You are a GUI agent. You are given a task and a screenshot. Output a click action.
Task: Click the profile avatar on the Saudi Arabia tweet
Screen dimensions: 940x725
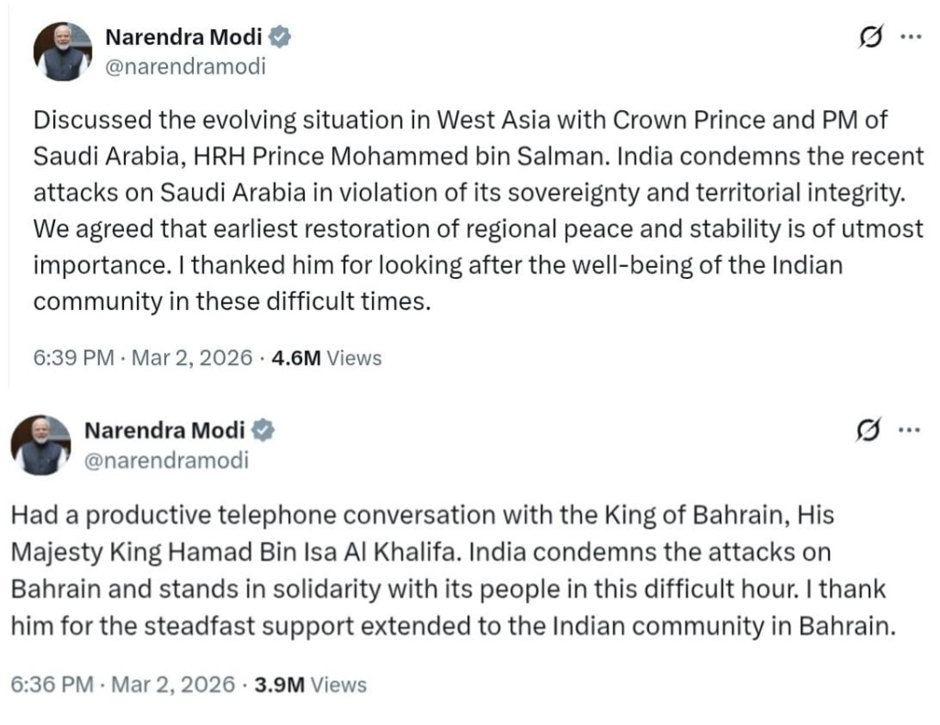pyautogui.click(x=63, y=52)
